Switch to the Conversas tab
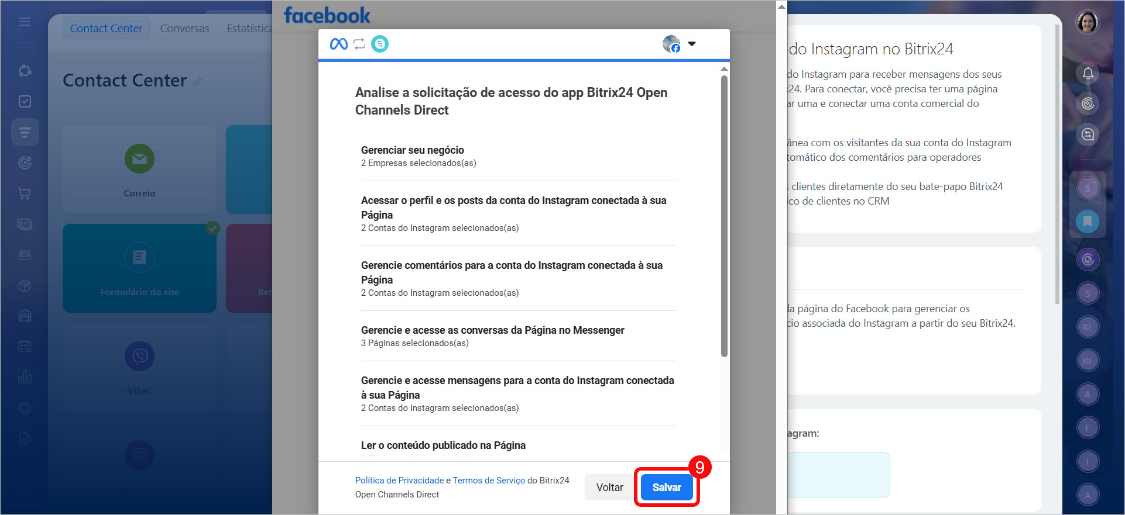This screenshot has height=515, width=1125. tap(184, 28)
